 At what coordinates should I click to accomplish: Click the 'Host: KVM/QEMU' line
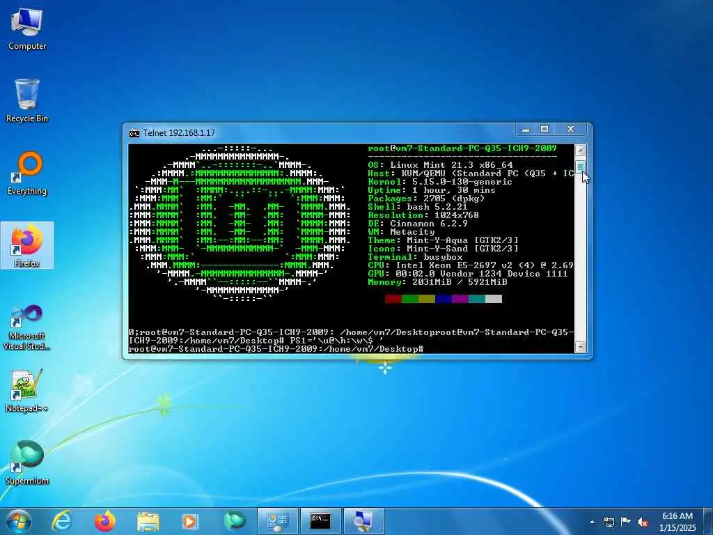(x=471, y=173)
